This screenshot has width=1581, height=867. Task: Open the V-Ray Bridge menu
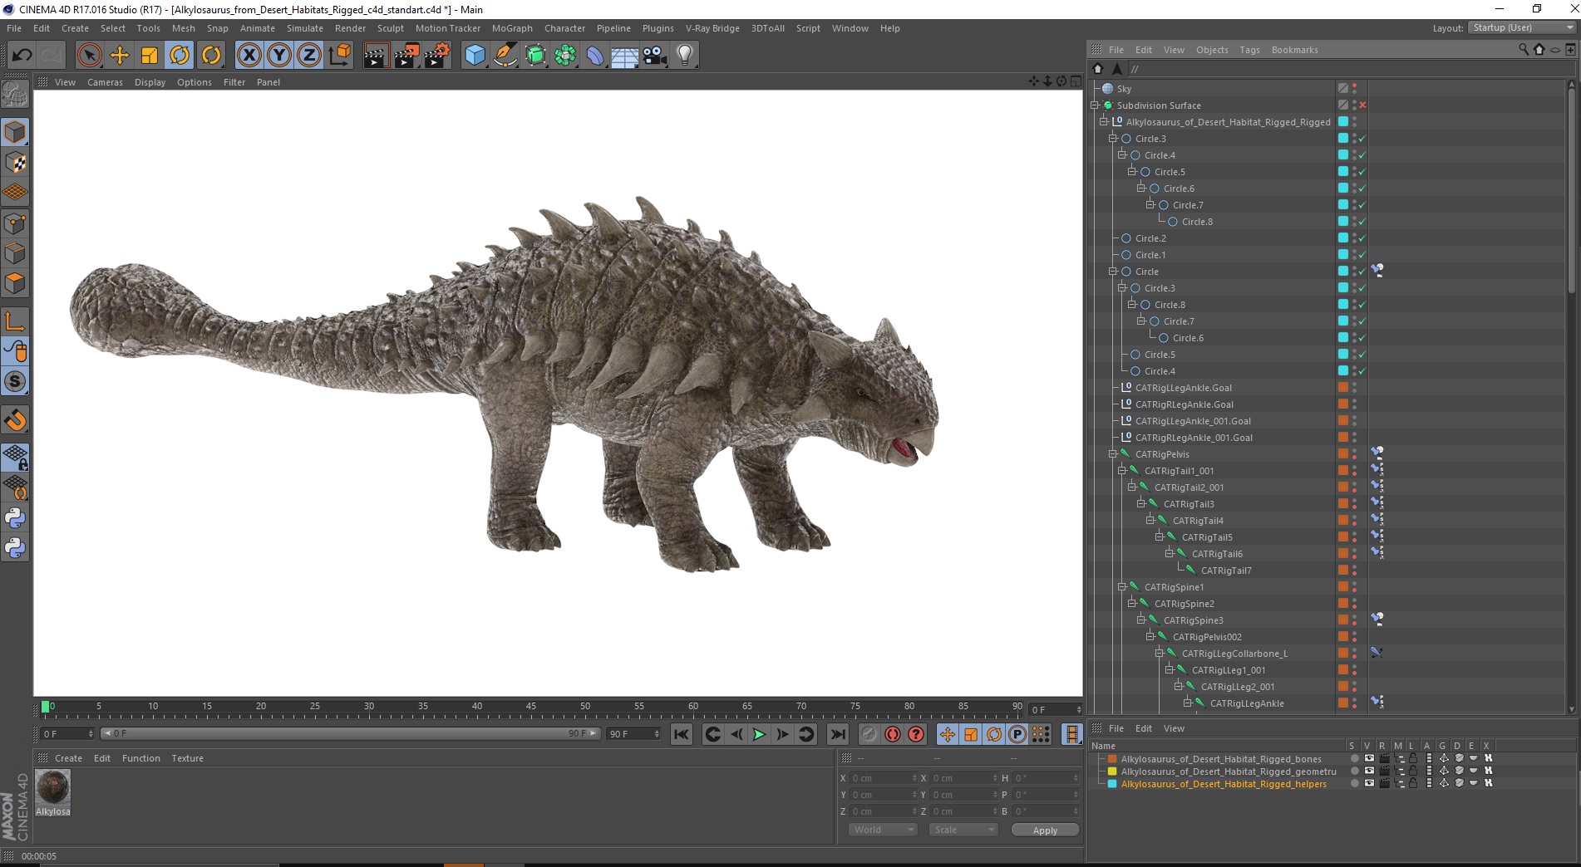(x=712, y=28)
